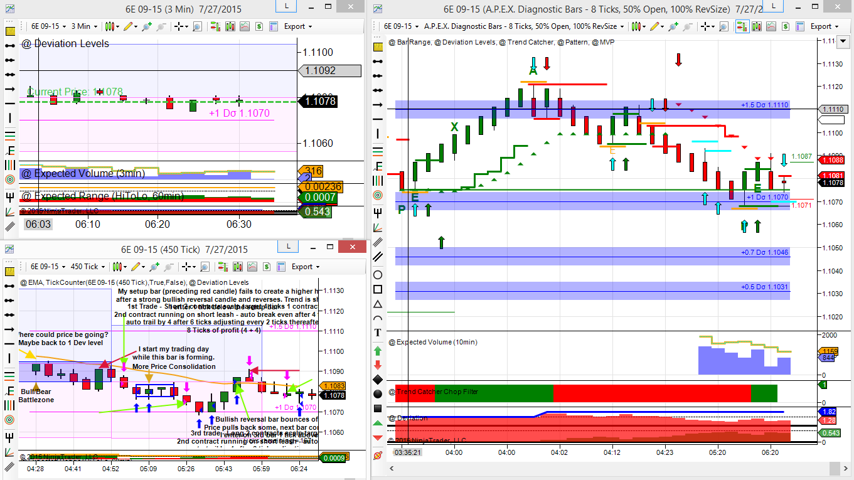Click 03:35:21 time label in A.P.E.X. chart

coord(408,452)
